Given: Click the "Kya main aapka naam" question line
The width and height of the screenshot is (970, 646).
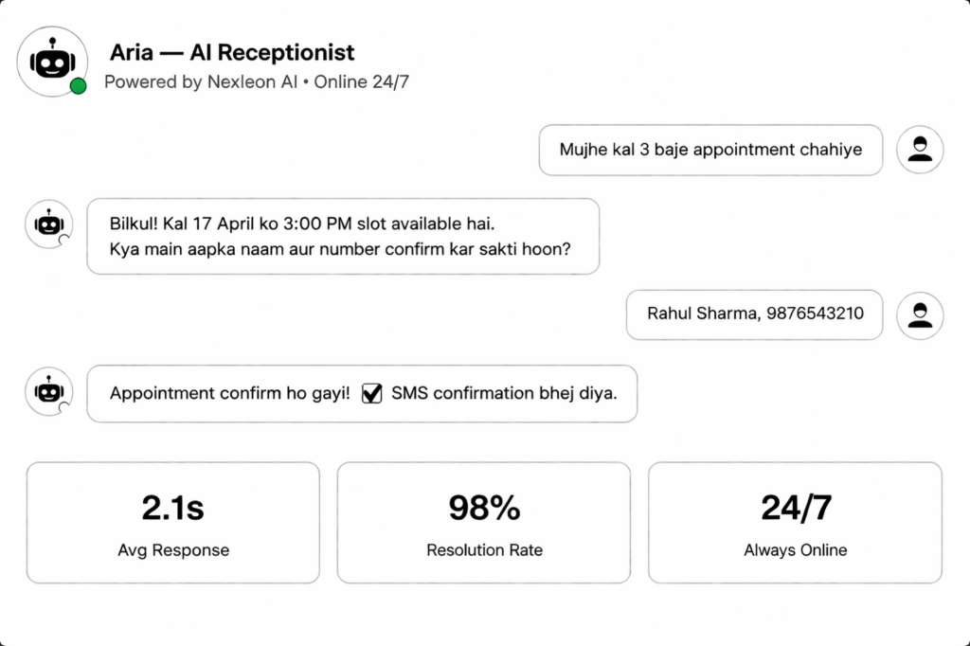Looking at the screenshot, I should pos(340,250).
